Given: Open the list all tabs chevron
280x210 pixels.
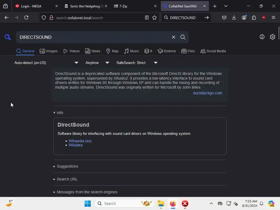Looking at the screenshot, I should coord(226,6).
